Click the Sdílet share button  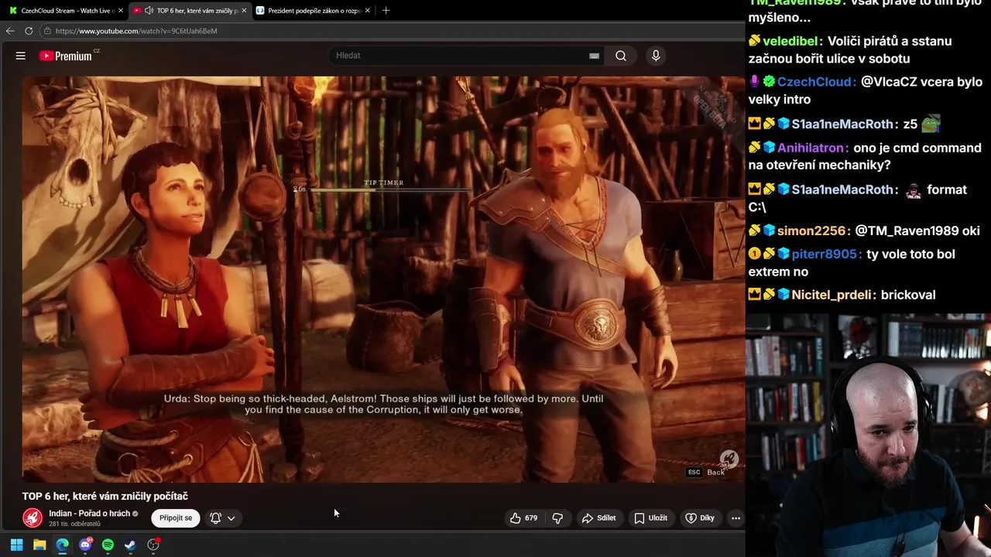pyautogui.click(x=599, y=518)
